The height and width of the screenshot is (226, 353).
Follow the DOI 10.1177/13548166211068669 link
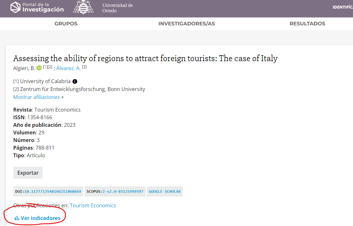(x=53, y=191)
